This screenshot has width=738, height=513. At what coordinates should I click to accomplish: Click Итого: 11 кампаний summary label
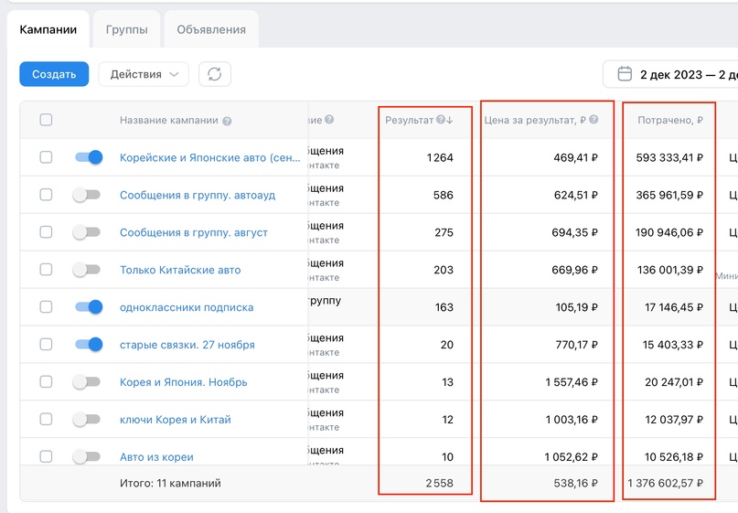pos(170,484)
